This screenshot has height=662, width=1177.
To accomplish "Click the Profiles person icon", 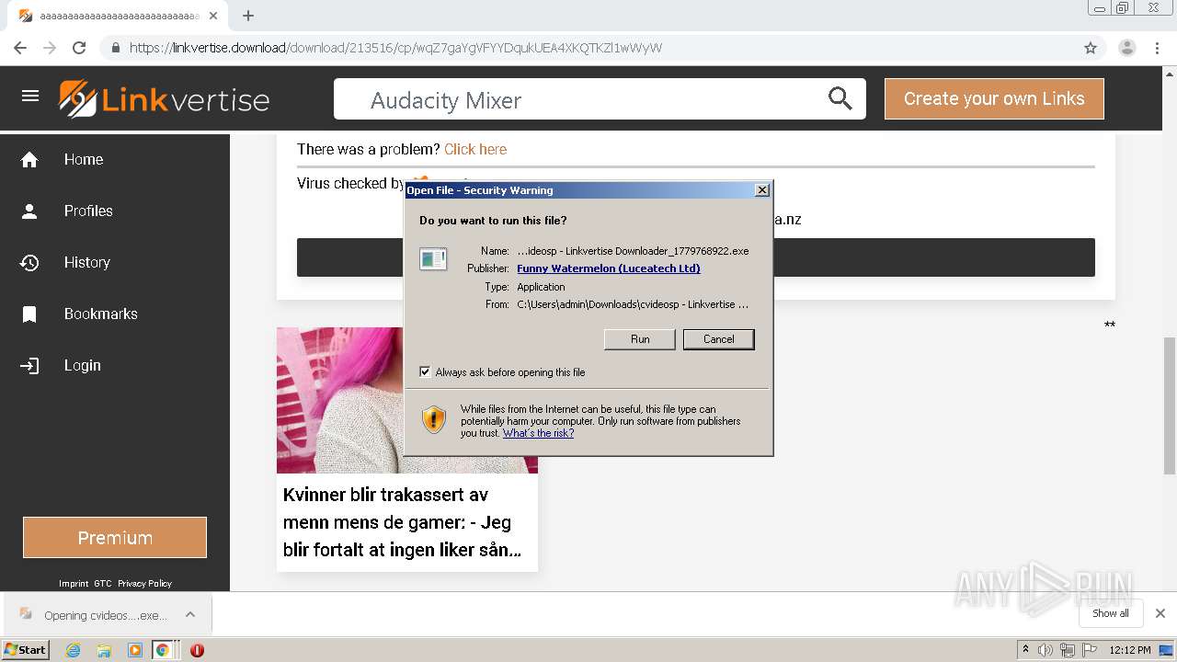I will pyautogui.click(x=29, y=211).
